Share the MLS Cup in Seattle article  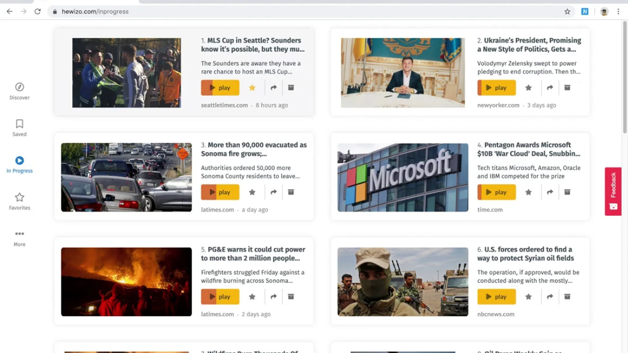273,88
